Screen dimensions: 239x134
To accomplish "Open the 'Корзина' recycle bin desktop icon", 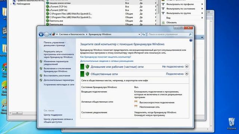I will (232, 124).
